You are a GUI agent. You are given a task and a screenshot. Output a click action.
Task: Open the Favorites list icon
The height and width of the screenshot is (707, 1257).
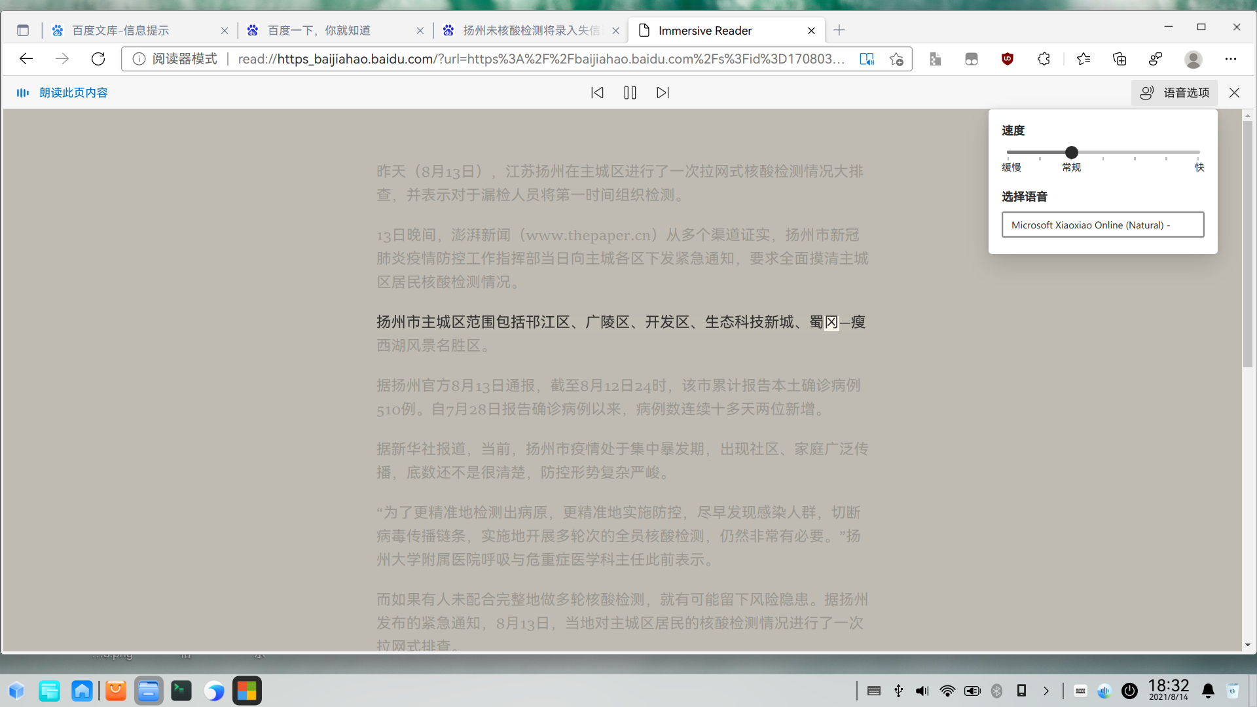[x=1084, y=59]
